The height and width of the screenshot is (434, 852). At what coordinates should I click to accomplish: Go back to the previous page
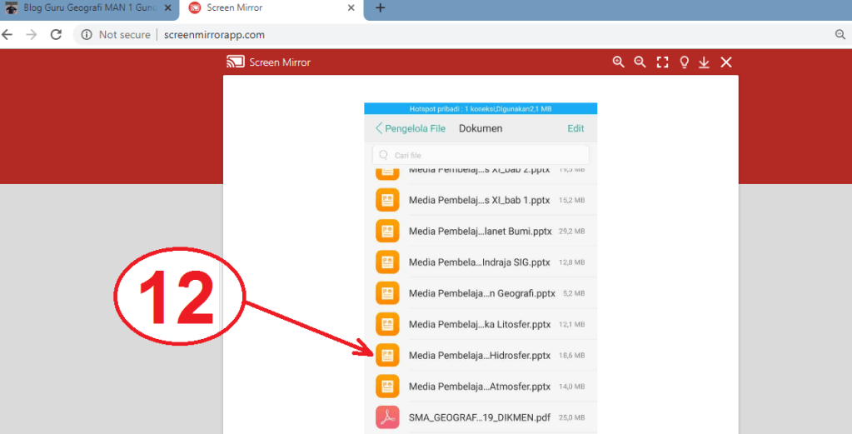coord(7,34)
